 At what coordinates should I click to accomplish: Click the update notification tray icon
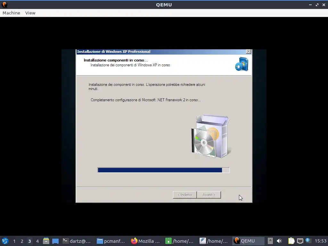[308, 240]
